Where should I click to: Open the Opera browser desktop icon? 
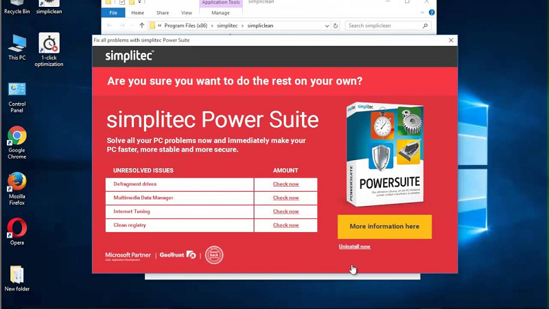[x=16, y=231]
